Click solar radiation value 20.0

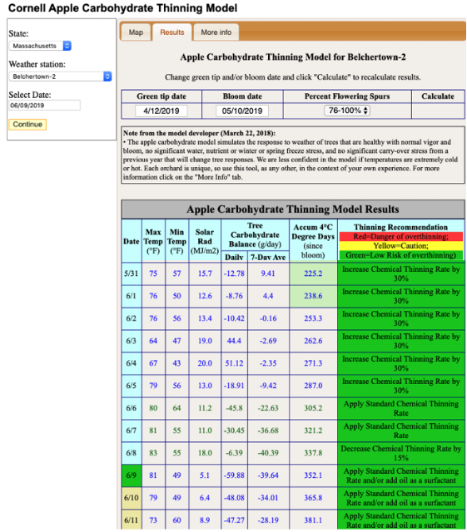(205, 363)
